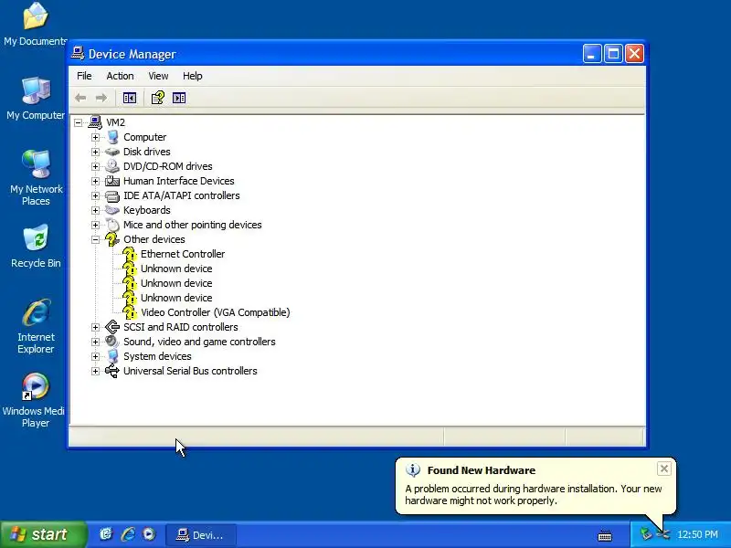Expand Mice and other pointing devices node

pos(96,225)
